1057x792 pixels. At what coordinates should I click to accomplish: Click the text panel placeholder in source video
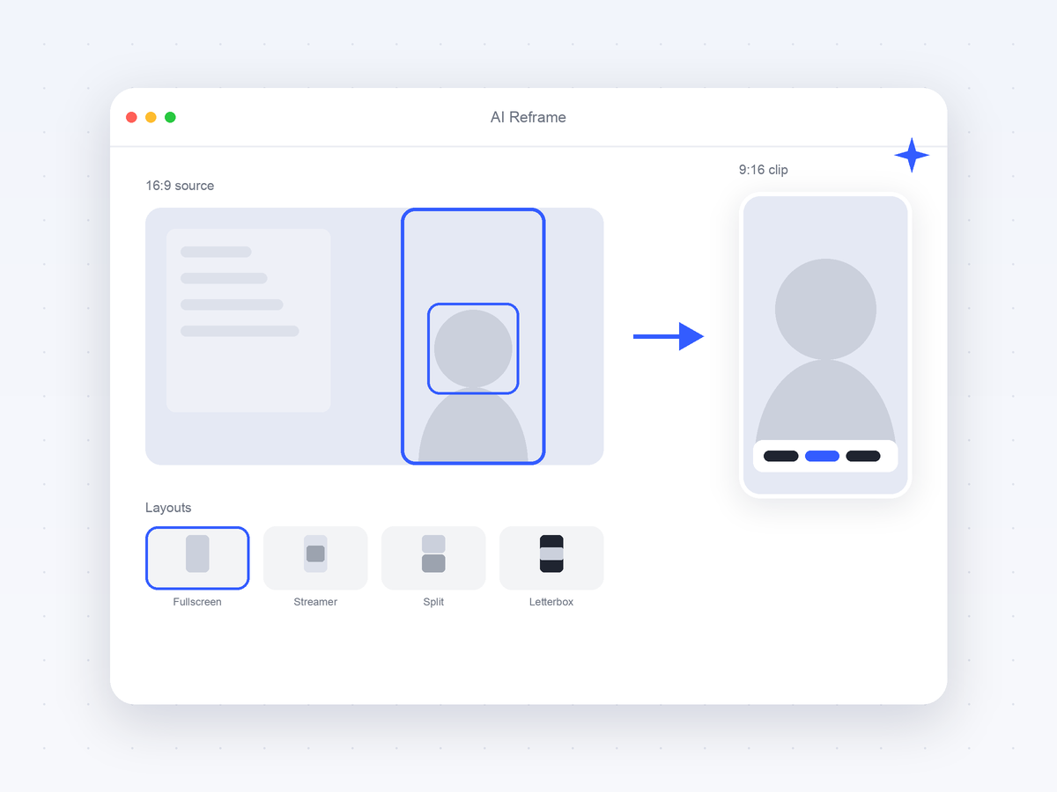pyautogui.click(x=248, y=320)
